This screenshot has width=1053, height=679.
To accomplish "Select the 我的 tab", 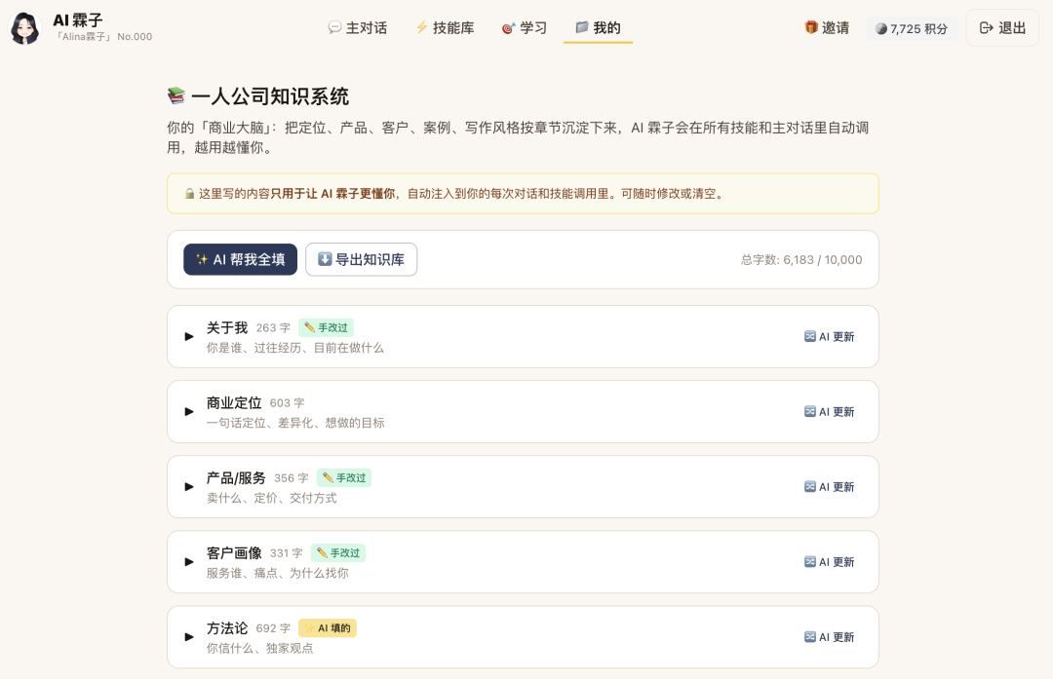I will point(598,27).
